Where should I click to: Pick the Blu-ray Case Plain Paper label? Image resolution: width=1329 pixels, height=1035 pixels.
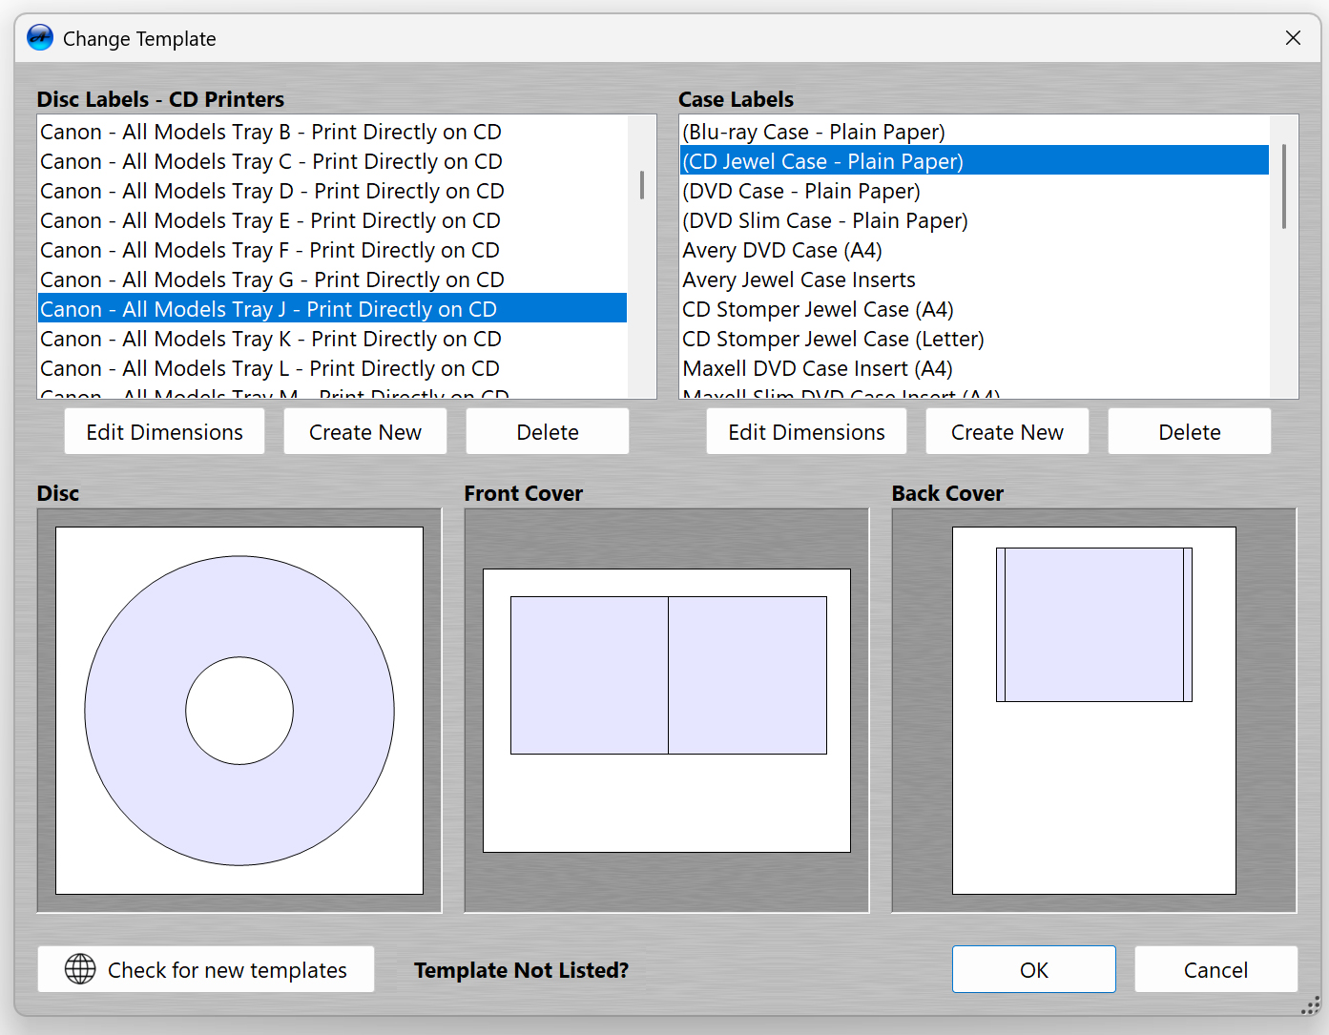click(814, 132)
